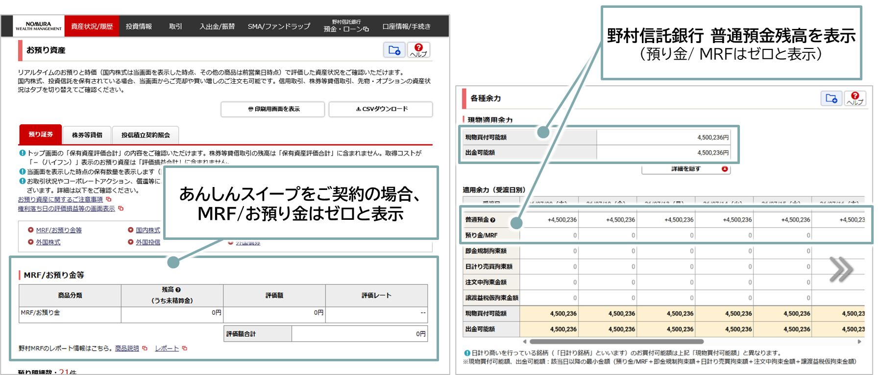Open お預り資産に関するご注意事項 link
The width and height of the screenshot is (879, 375).
pos(60,199)
